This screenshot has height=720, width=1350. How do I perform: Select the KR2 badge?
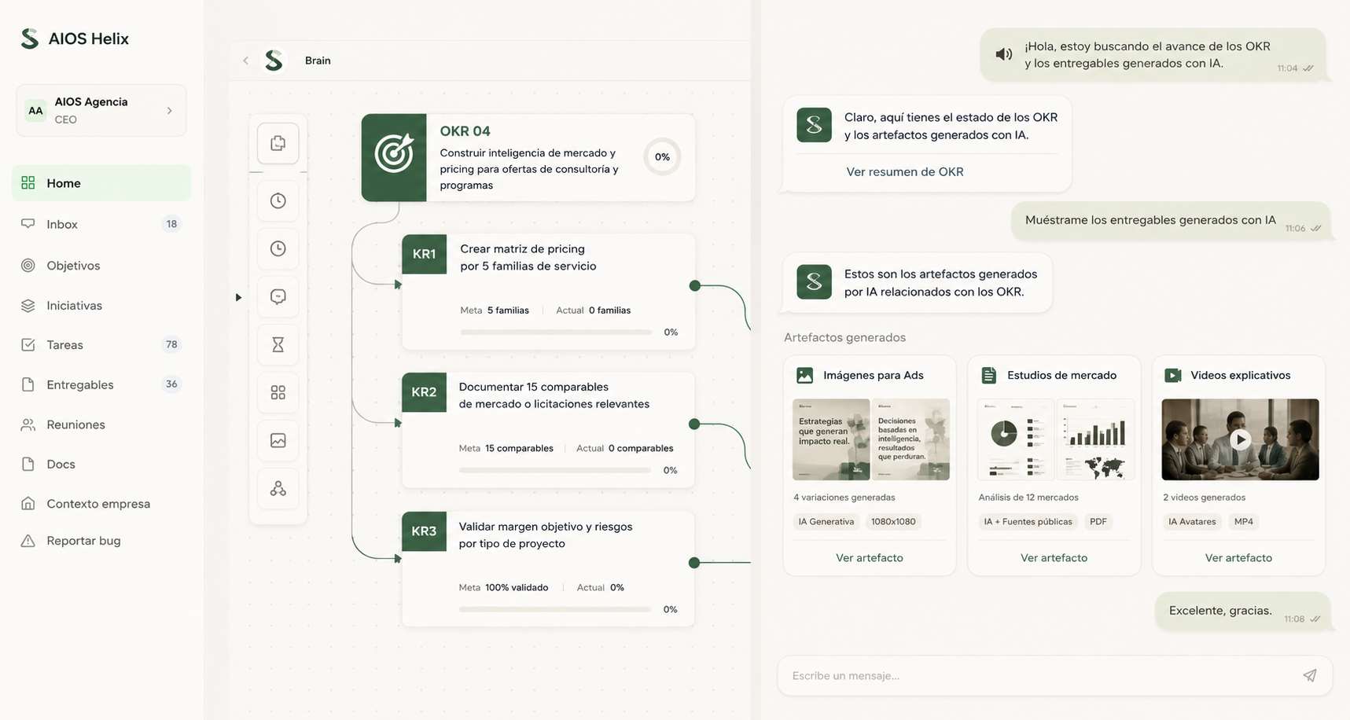(424, 392)
